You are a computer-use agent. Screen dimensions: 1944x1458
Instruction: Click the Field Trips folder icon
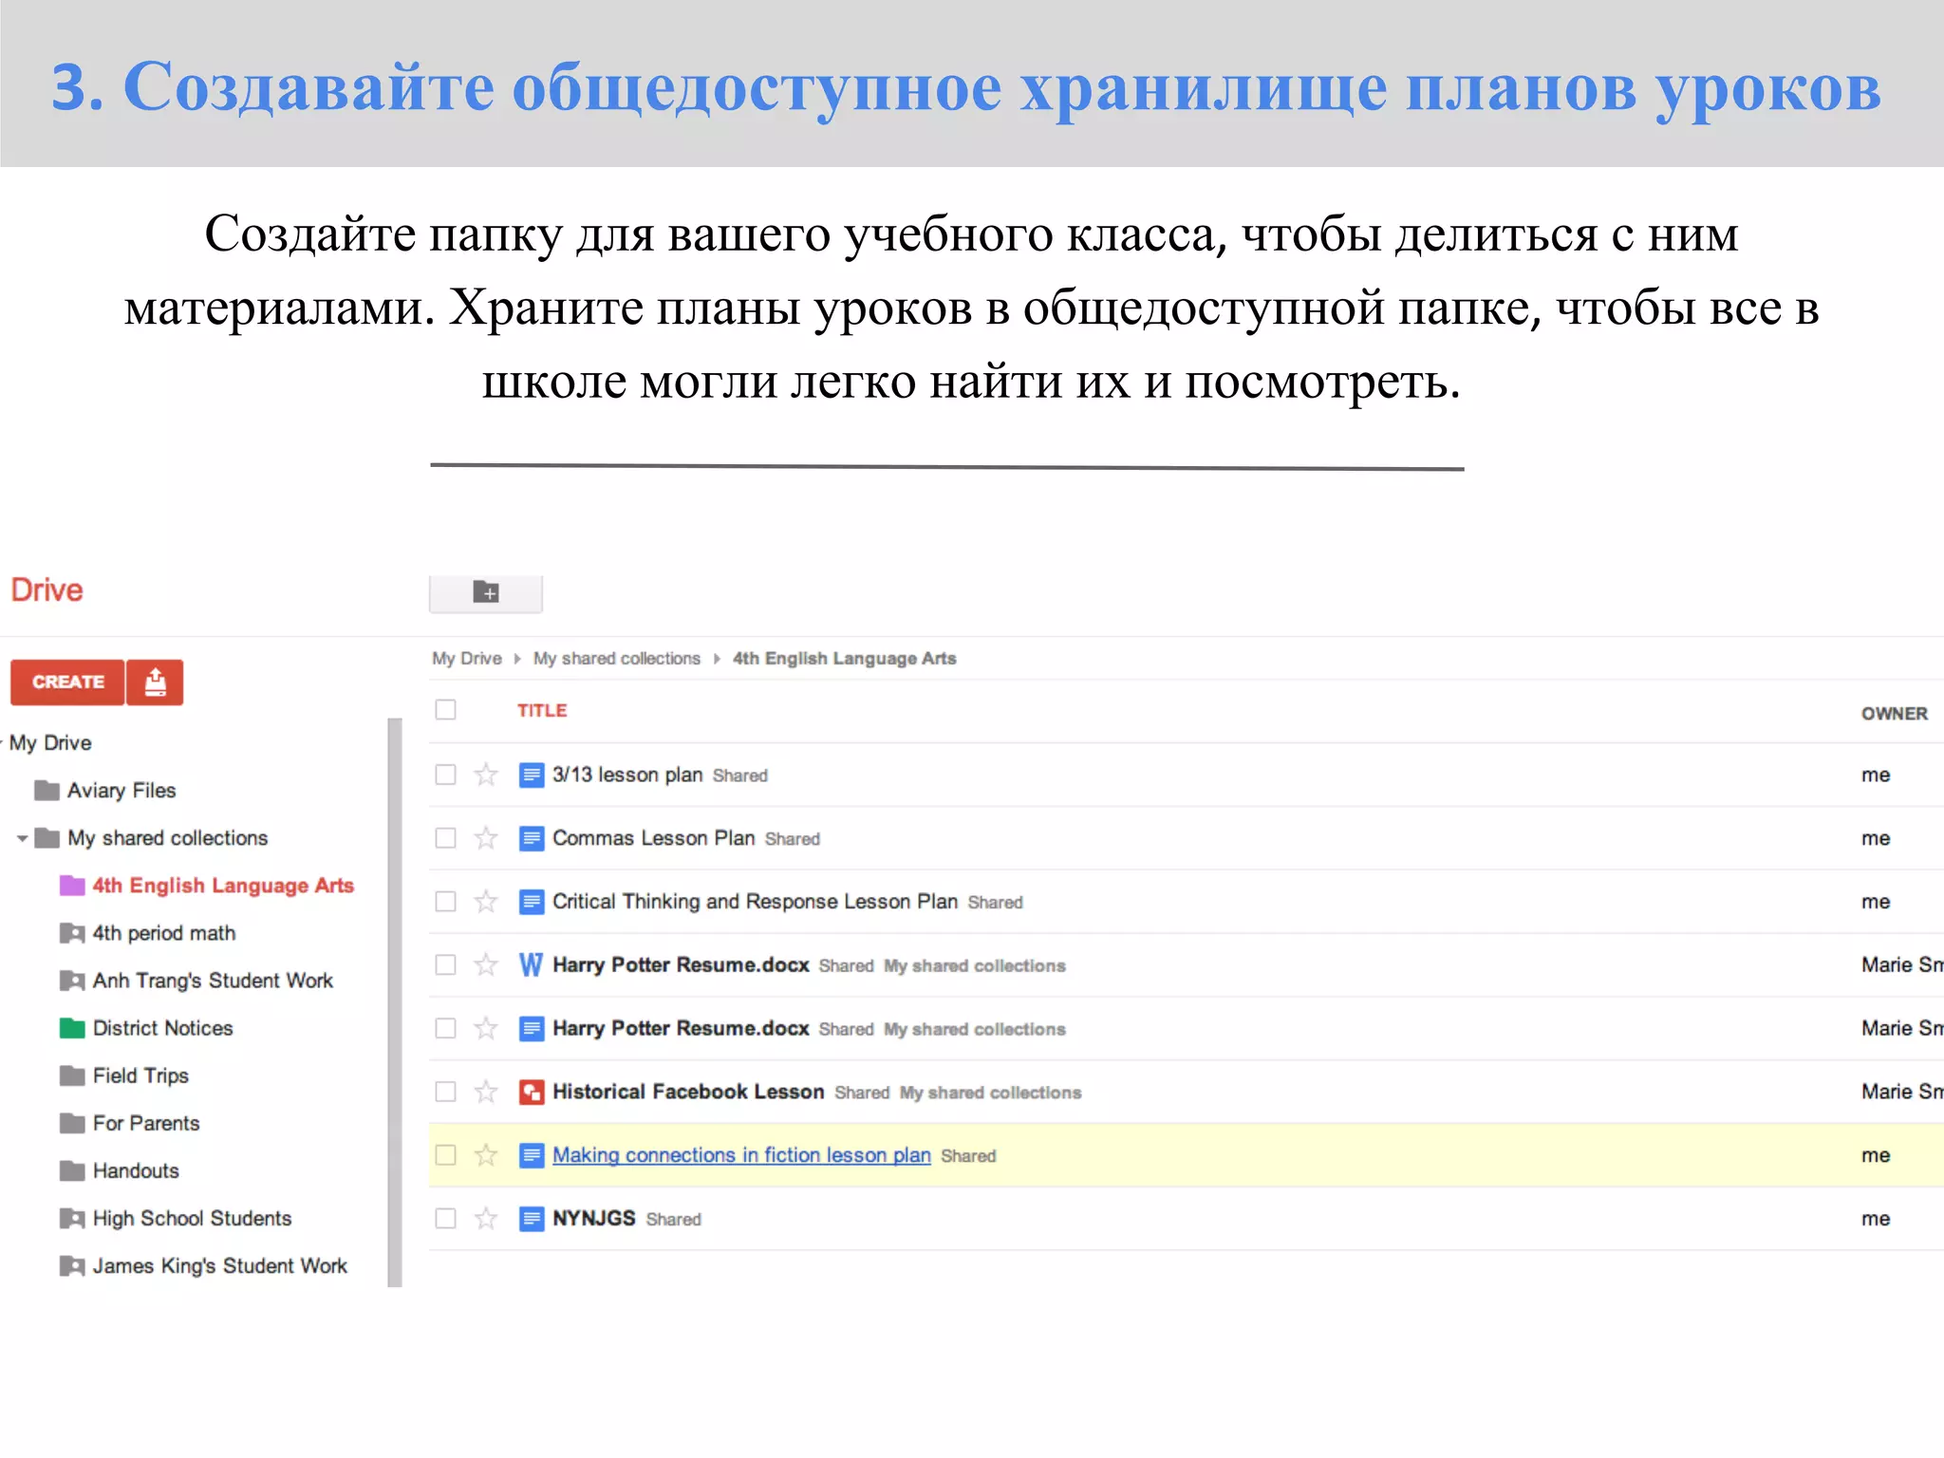click(72, 1075)
